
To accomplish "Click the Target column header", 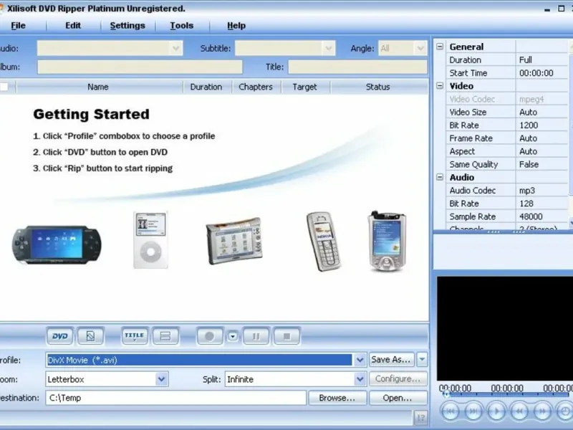I will tap(305, 87).
